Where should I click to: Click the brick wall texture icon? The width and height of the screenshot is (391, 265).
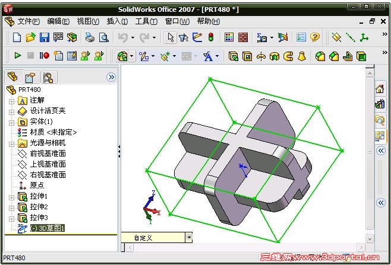[243, 37]
